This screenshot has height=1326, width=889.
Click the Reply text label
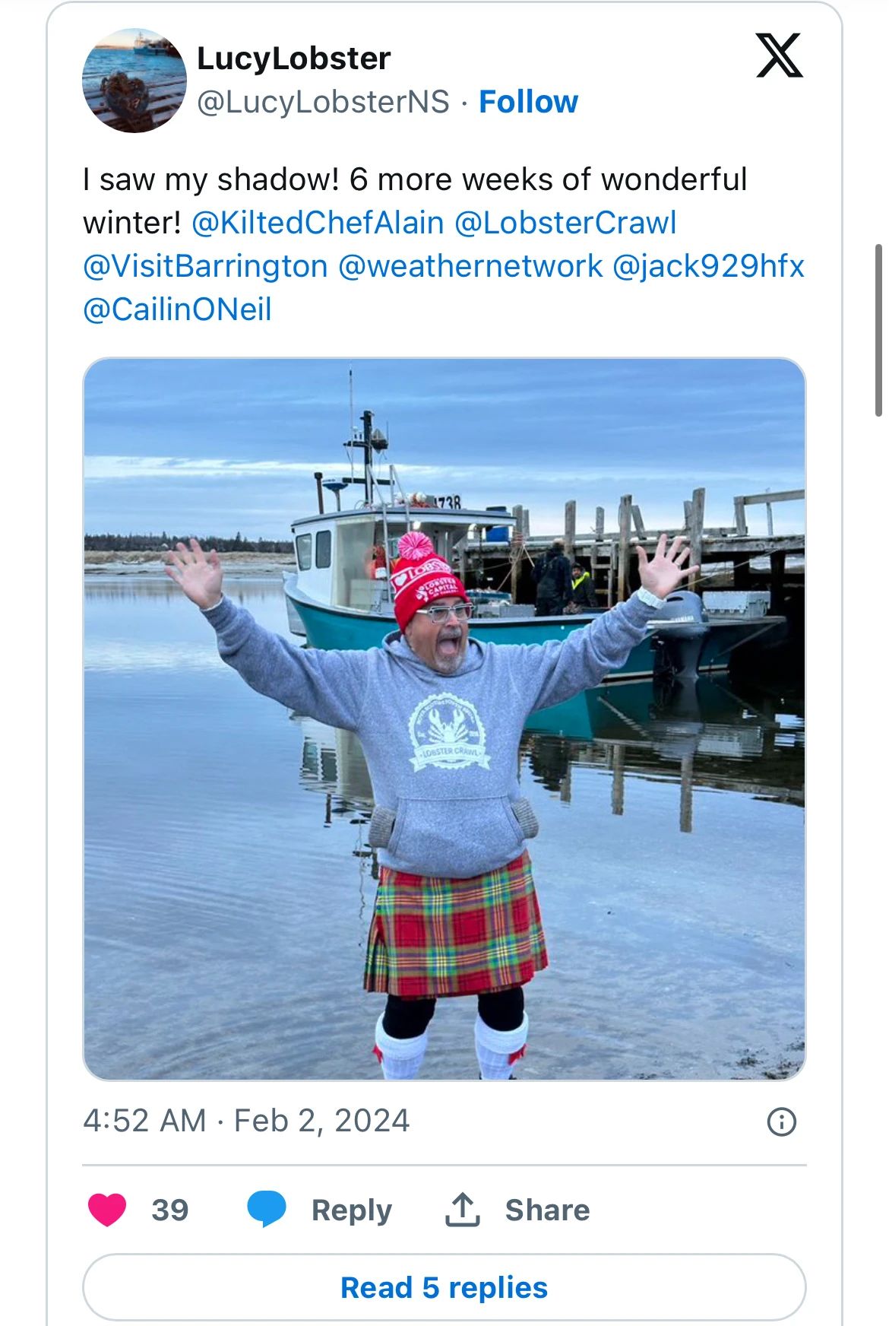pos(352,1210)
